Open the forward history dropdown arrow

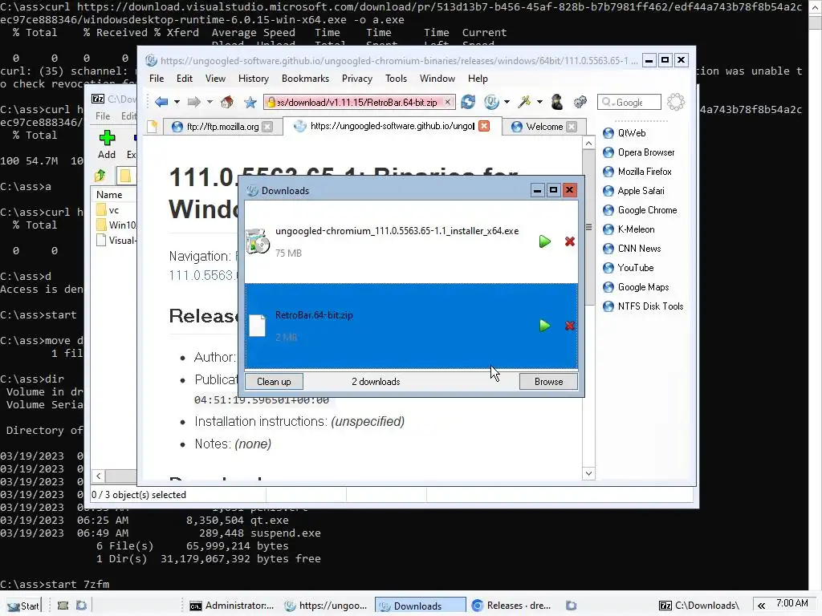210,102
